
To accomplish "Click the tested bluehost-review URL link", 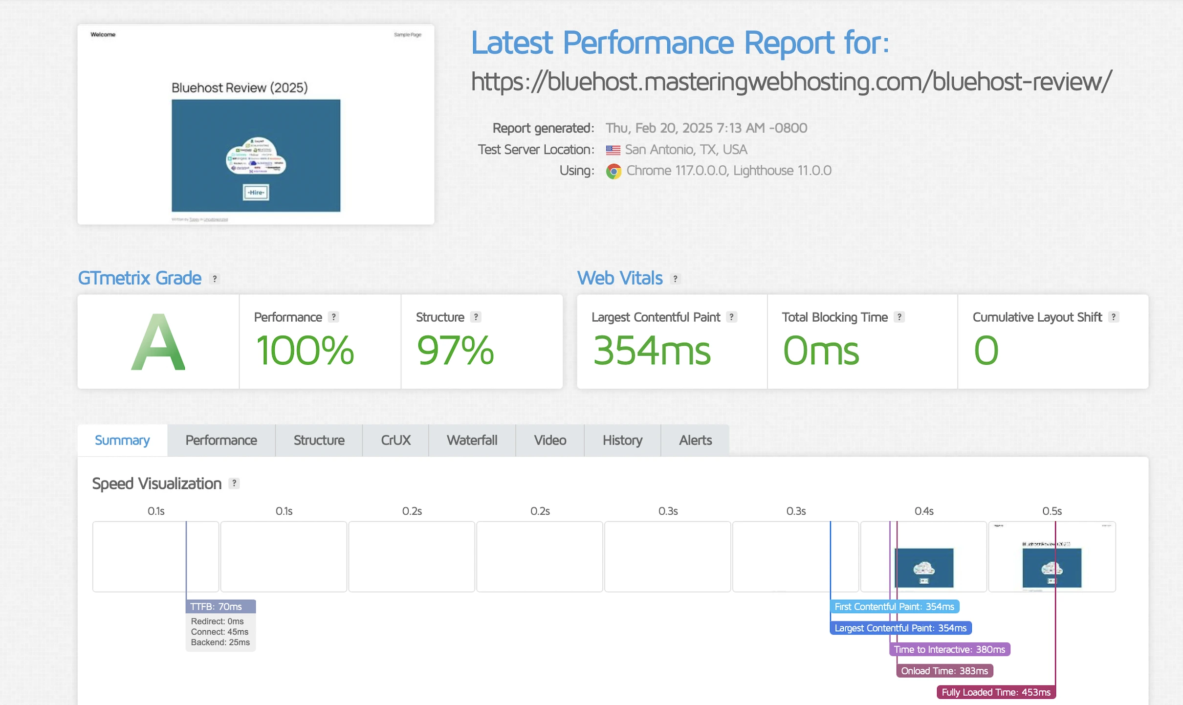I will click(x=790, y=82).
